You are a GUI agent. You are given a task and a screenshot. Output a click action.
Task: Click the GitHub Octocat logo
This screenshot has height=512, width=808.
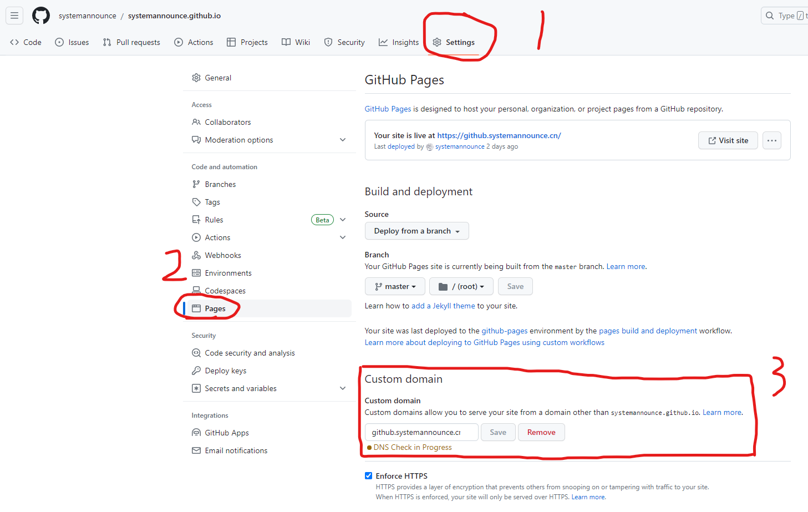(41, 16)
